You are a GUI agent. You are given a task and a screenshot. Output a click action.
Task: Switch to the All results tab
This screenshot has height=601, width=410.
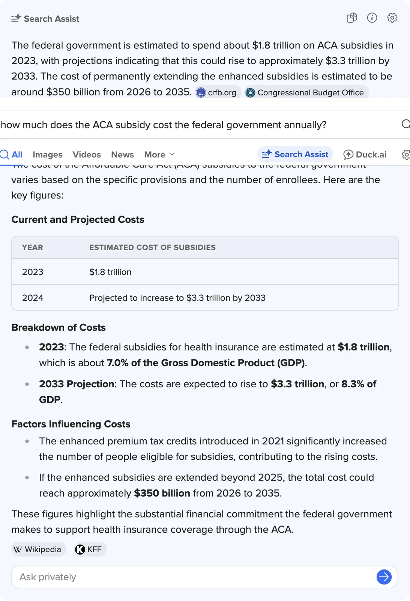point(12,154)
